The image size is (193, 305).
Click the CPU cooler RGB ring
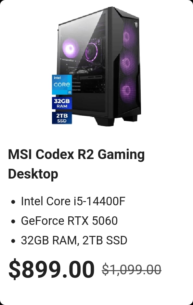(91, 52)
